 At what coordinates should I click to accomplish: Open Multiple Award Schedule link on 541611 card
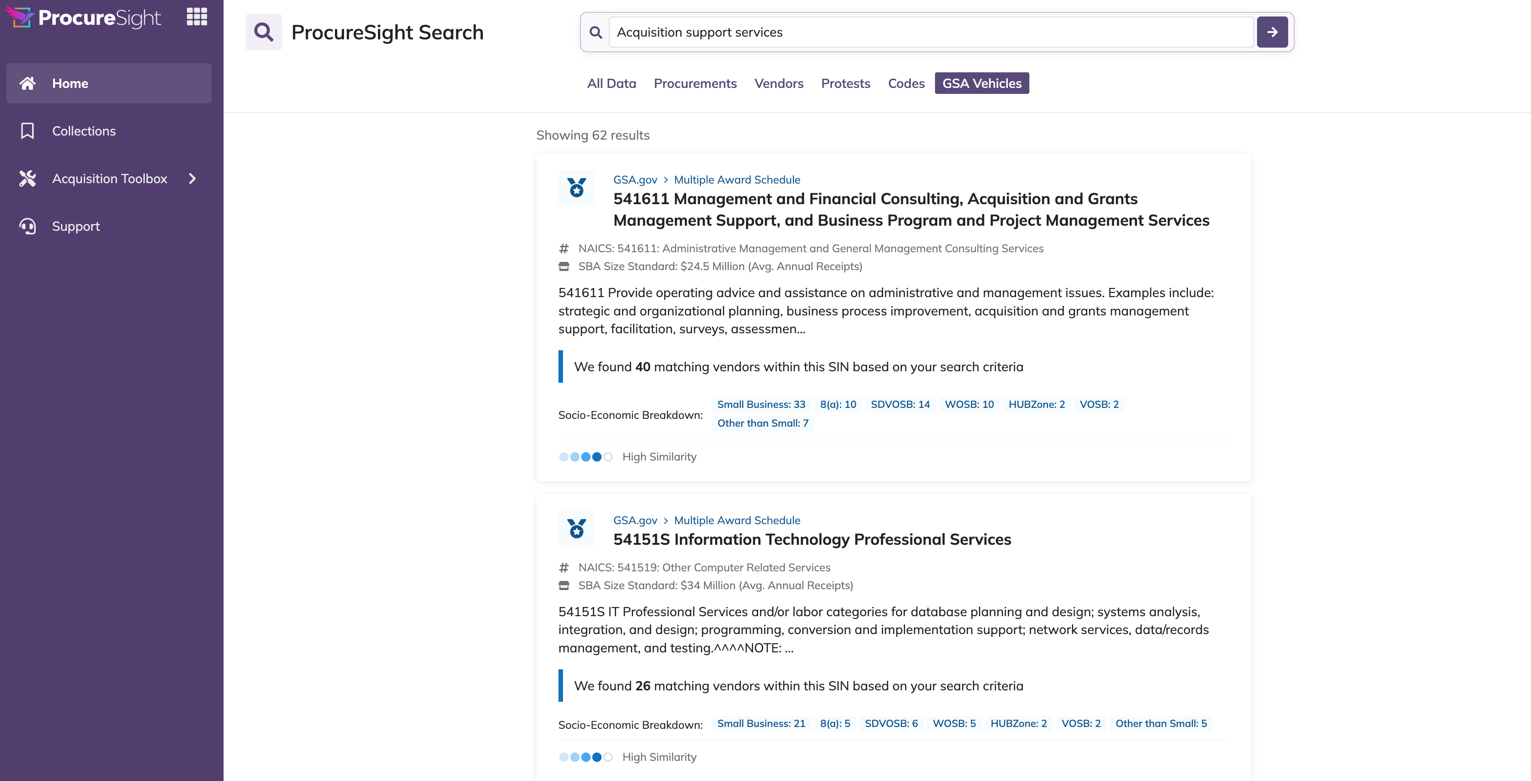[737, 179]
